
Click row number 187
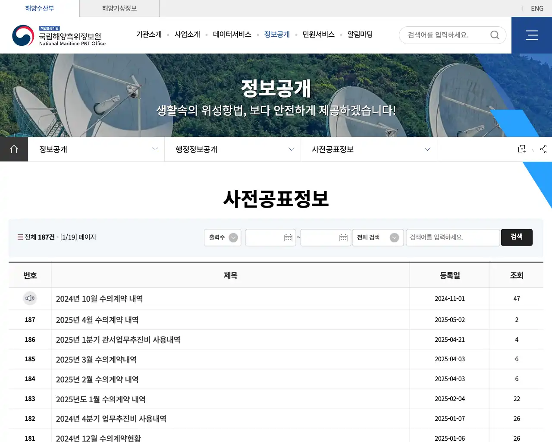[30, 320]
